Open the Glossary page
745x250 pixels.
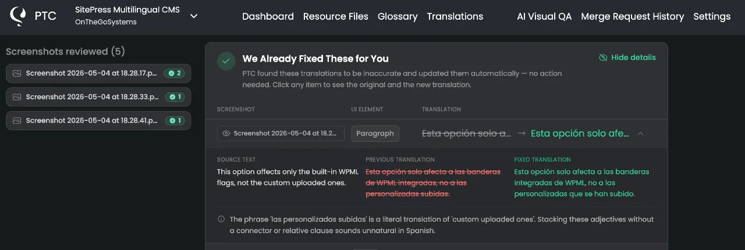point(398,16)
